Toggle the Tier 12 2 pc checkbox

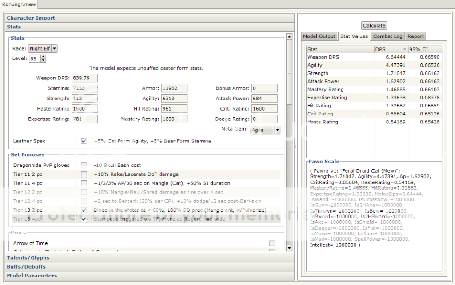(x=84, y=192)
